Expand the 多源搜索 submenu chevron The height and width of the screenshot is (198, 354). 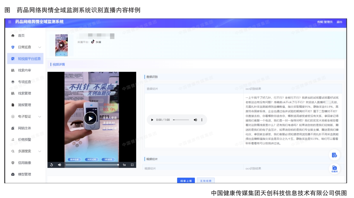tap(40, 151)
